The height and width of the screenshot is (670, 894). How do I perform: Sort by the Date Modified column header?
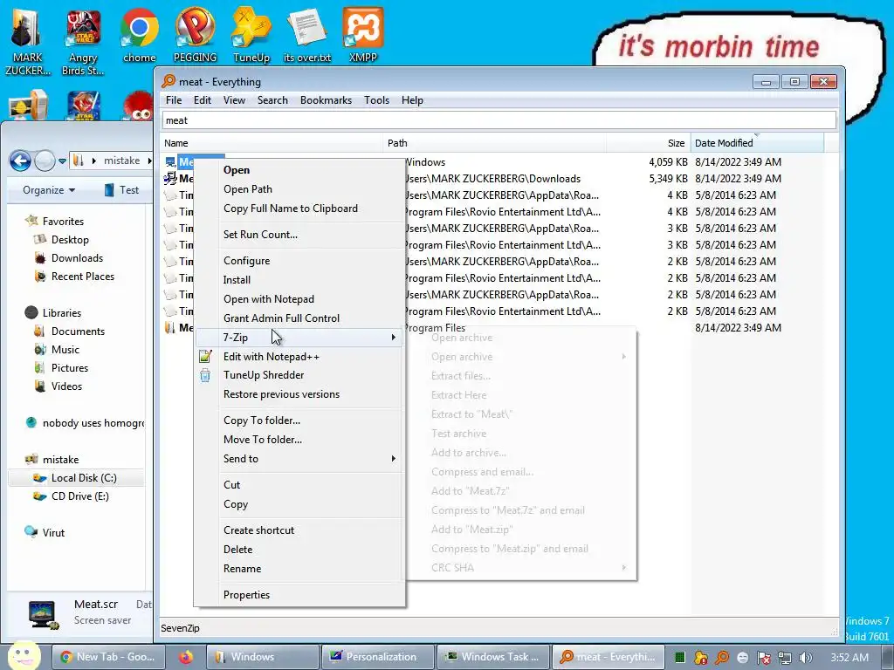click(757, 143)
